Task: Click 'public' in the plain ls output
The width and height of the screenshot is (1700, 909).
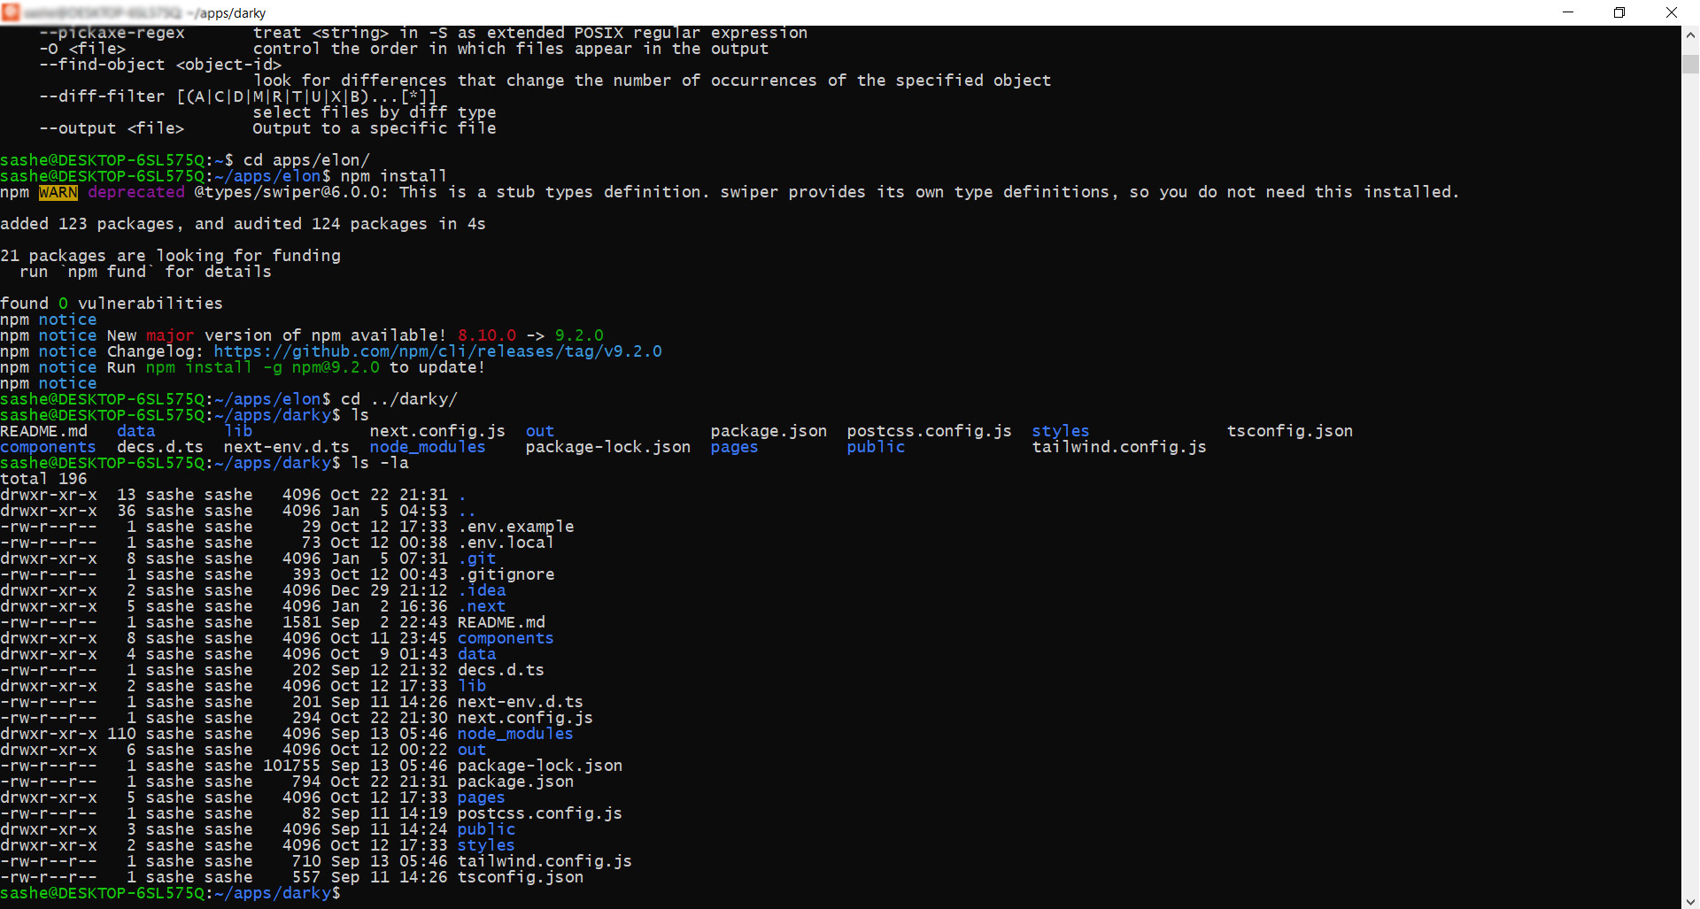Action: [876, 447]
